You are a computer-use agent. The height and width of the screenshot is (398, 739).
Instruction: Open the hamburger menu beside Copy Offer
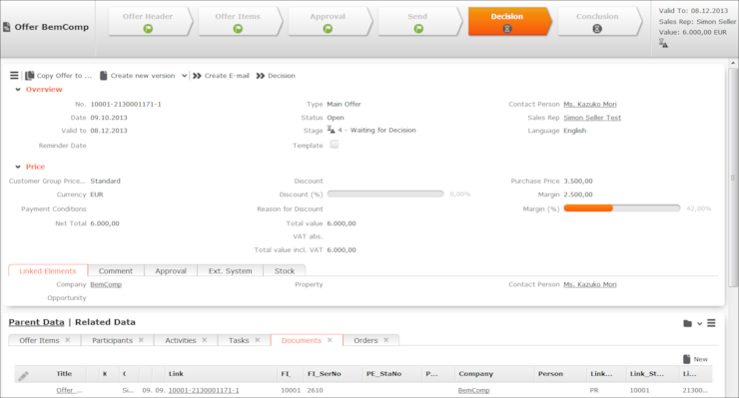pyautogui.click(x=14, y=76)
